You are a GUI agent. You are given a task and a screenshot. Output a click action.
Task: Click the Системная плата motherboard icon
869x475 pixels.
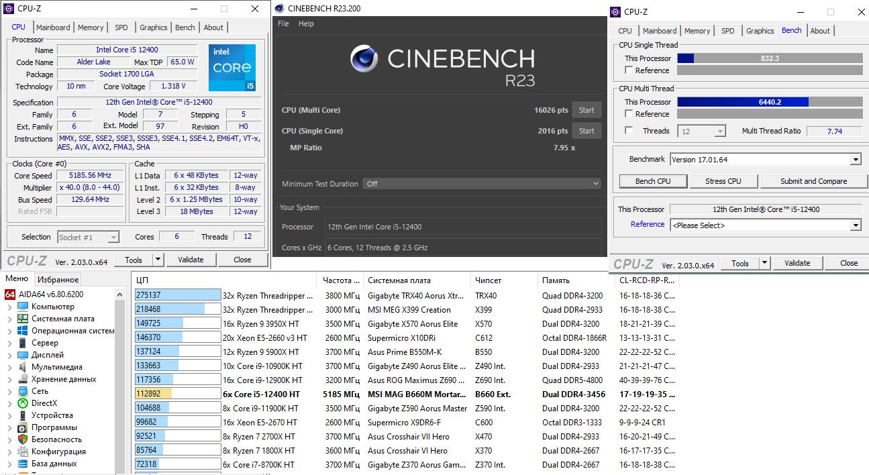pyautogui.click(x=23, y=319)
